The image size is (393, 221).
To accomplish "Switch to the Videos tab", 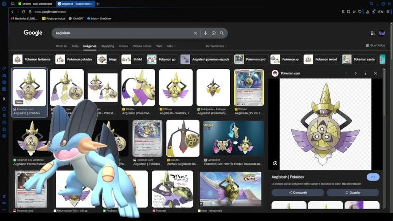I will pyautogui.click(x=123, y=46).
